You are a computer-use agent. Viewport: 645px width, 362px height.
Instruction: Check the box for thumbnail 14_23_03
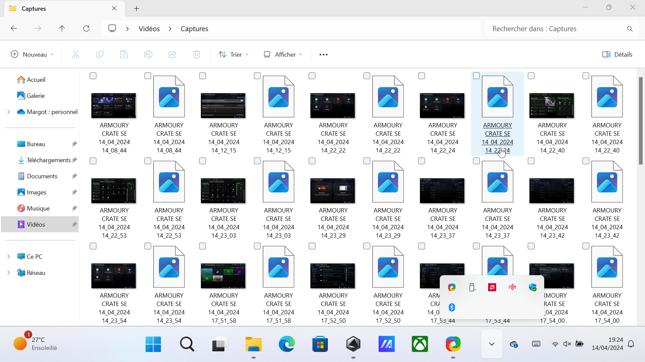click(203, 161)
